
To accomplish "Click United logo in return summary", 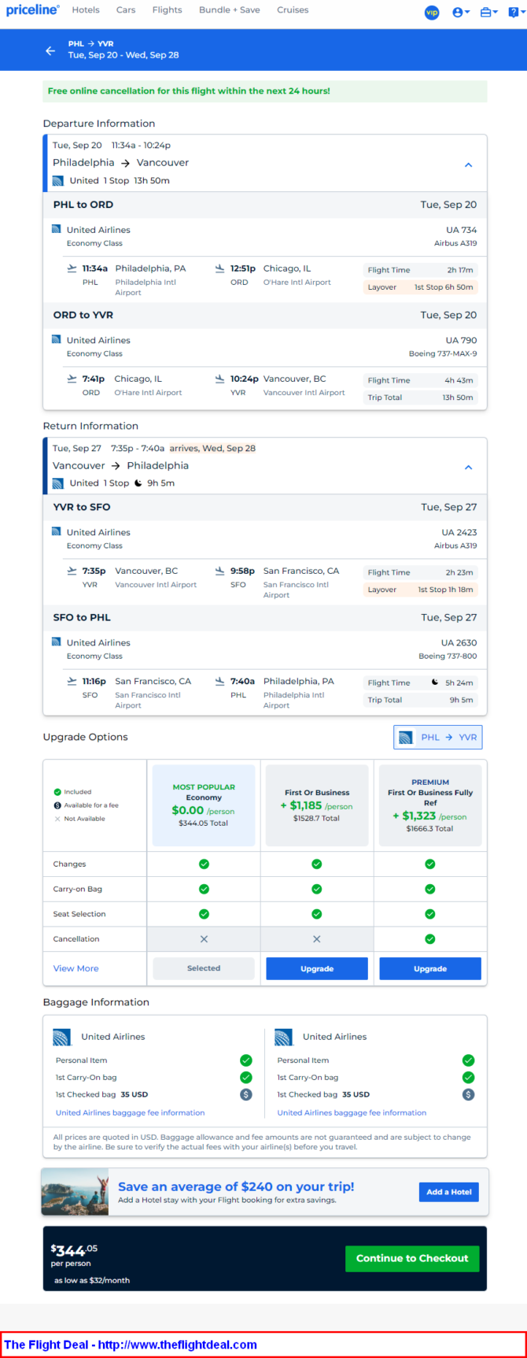I will pos(58,483).
